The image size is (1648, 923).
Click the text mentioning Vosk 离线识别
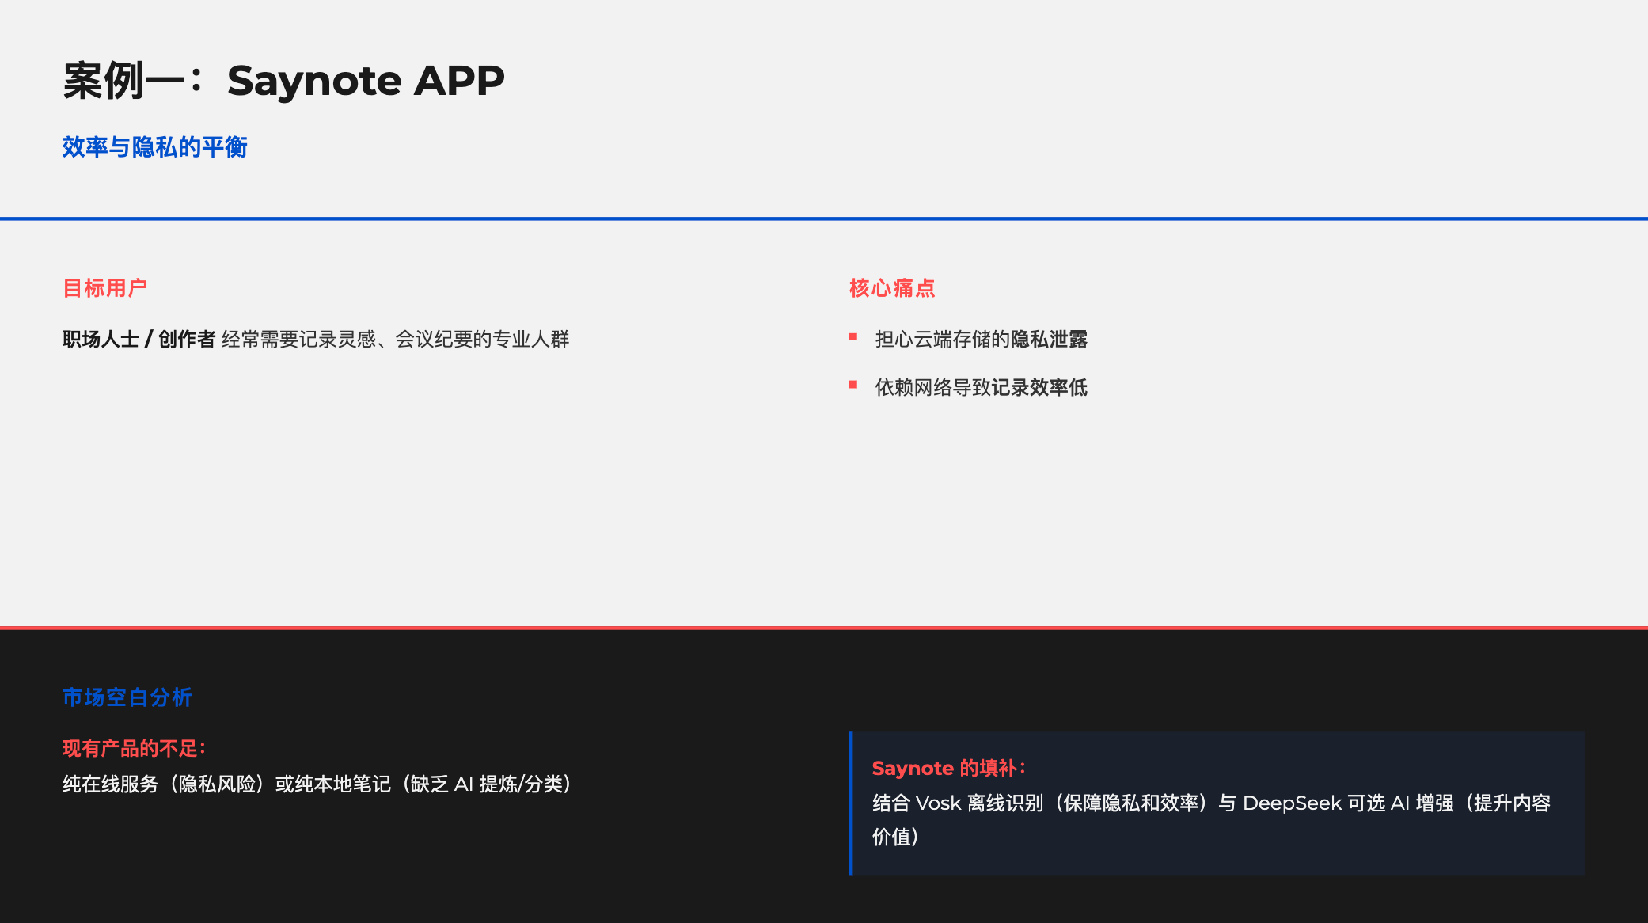pyautogui.click(x=978, y=803)
